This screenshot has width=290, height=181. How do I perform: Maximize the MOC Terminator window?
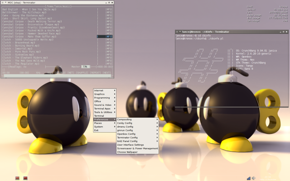tap(109, 3)
